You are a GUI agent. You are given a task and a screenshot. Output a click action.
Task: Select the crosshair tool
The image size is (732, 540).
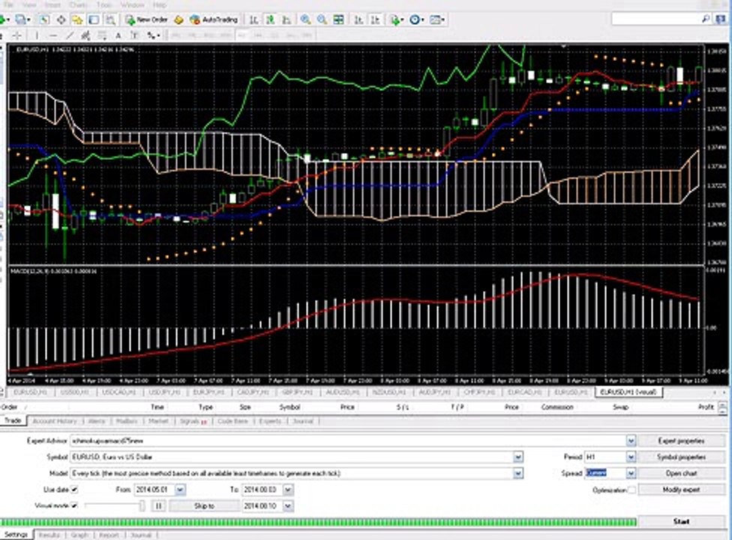click(x=16, y=35)
